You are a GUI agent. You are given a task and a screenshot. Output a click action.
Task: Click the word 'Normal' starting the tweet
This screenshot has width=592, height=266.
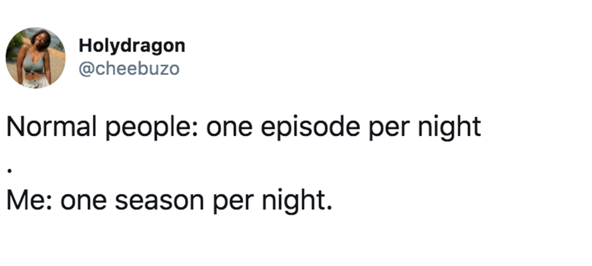click(x=51, y=127)
